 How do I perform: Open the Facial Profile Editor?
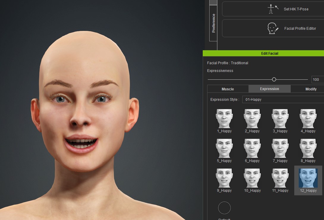[273, 29]
